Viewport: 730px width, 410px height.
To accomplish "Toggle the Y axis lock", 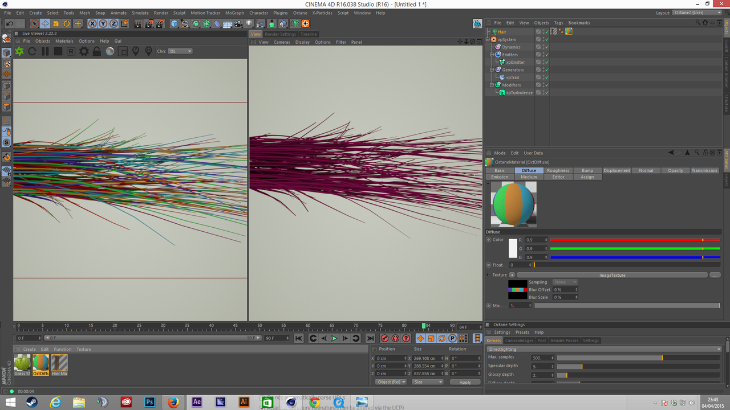I will click(103, 23).
